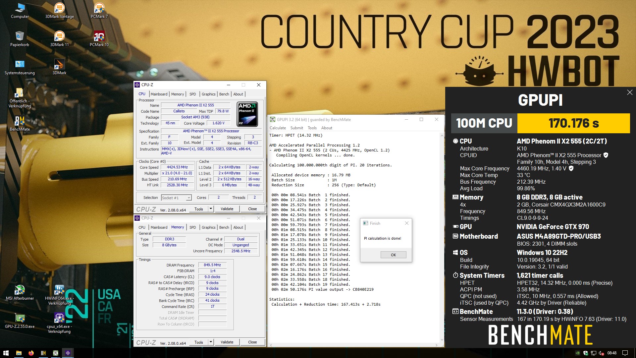Viewport: 636px width, 358px height.
Task: Open the Systemsteuerung desktop icon
Action: coord(20,67)
